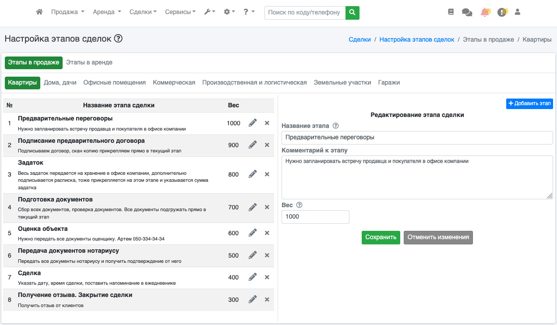Edit the Задаток stage with pencil icon
Image resolution: width=557 pixels, height=325 pixels.
point(253,174)
